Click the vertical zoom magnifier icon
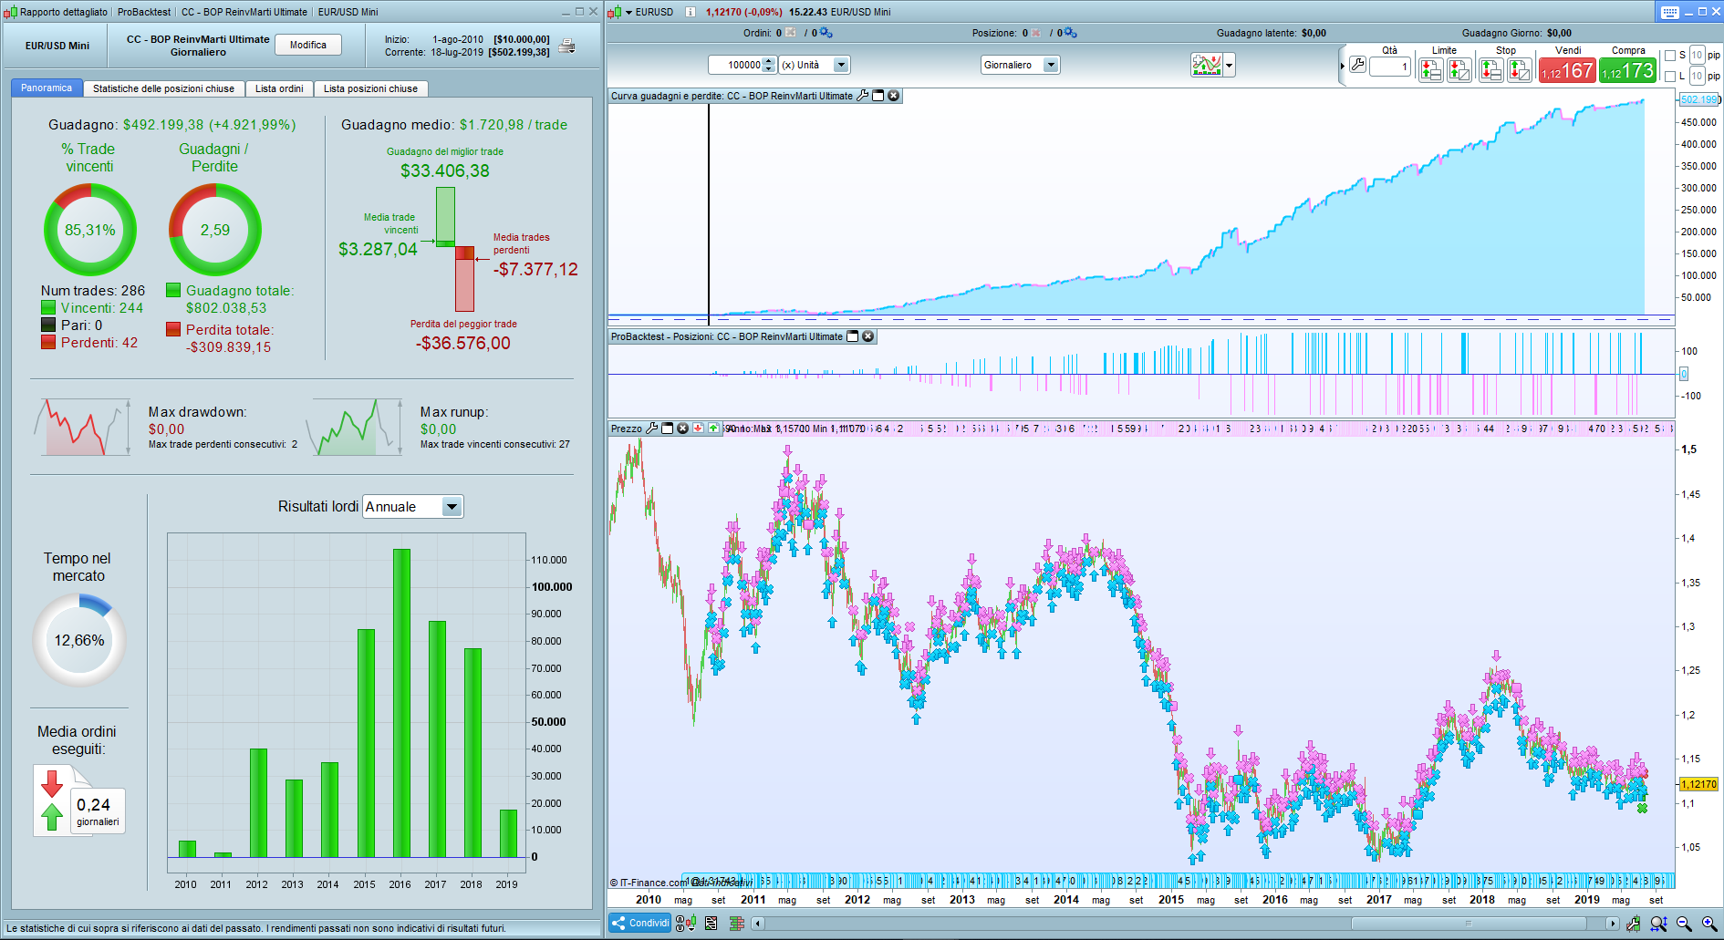1724x940 pixels. [1658, 924]
